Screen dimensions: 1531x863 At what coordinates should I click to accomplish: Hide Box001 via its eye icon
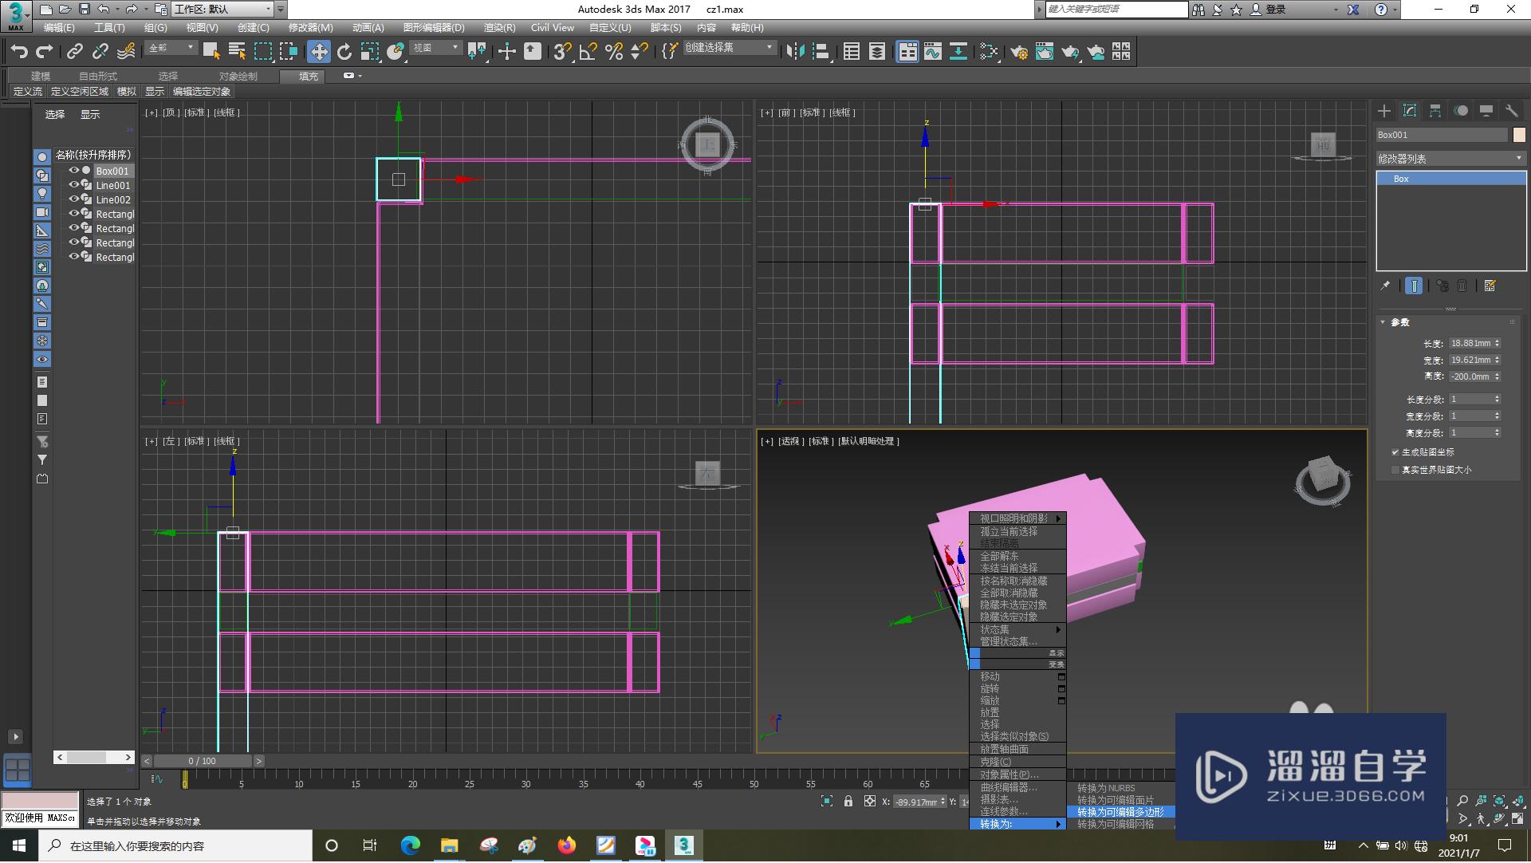[x=74, y=171]
